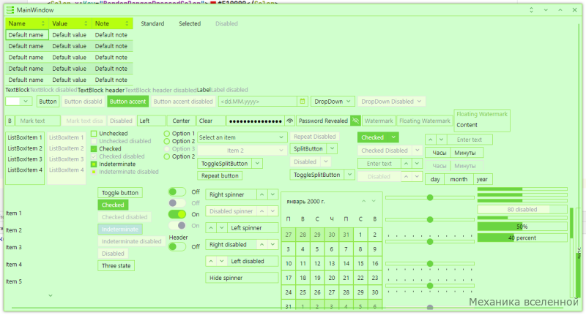Viewport: 586px width, 315px height.
Task: Sort by the Value column header
Action: (70, 23)
